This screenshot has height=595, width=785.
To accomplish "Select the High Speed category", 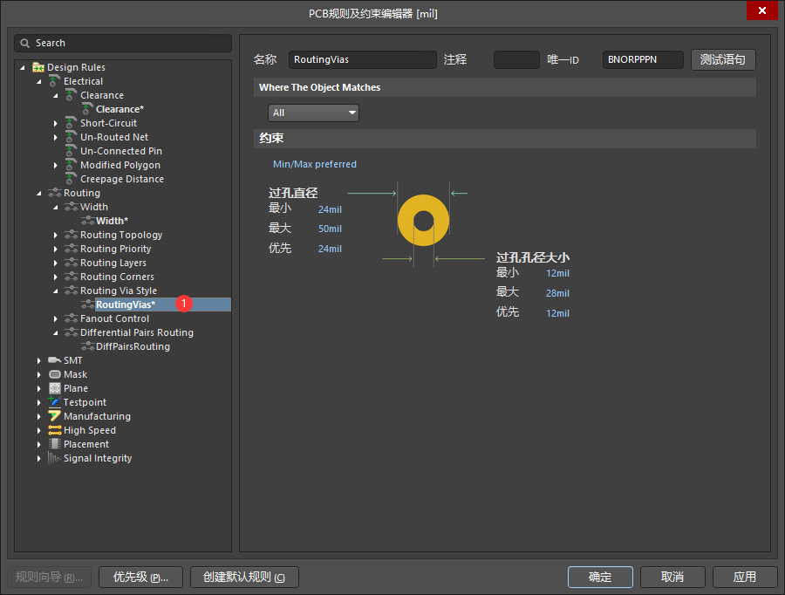I will tap(90, 430).
